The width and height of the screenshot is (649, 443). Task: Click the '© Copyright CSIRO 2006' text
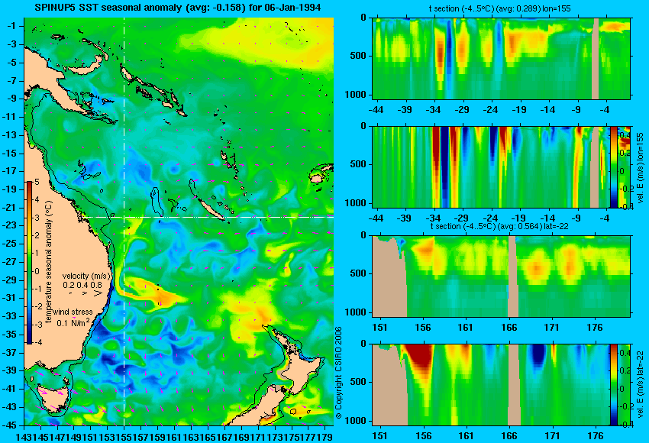point(339,373)
